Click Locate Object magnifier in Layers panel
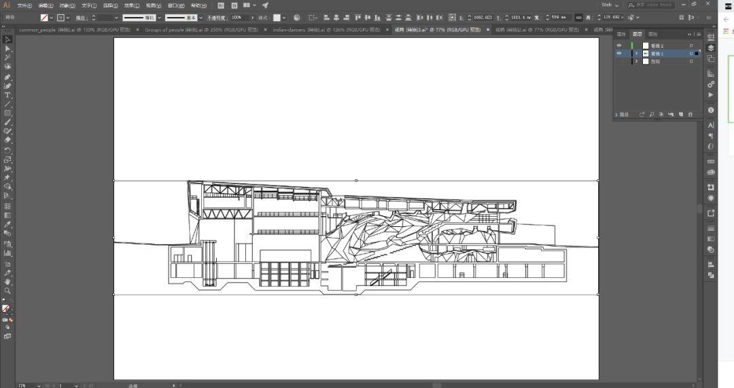This screenshot has width=734, height=388. click(652, 114)
